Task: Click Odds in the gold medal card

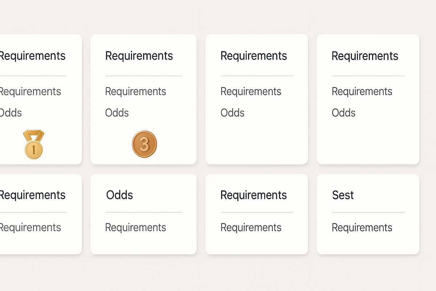Action: tap(11, 113)
